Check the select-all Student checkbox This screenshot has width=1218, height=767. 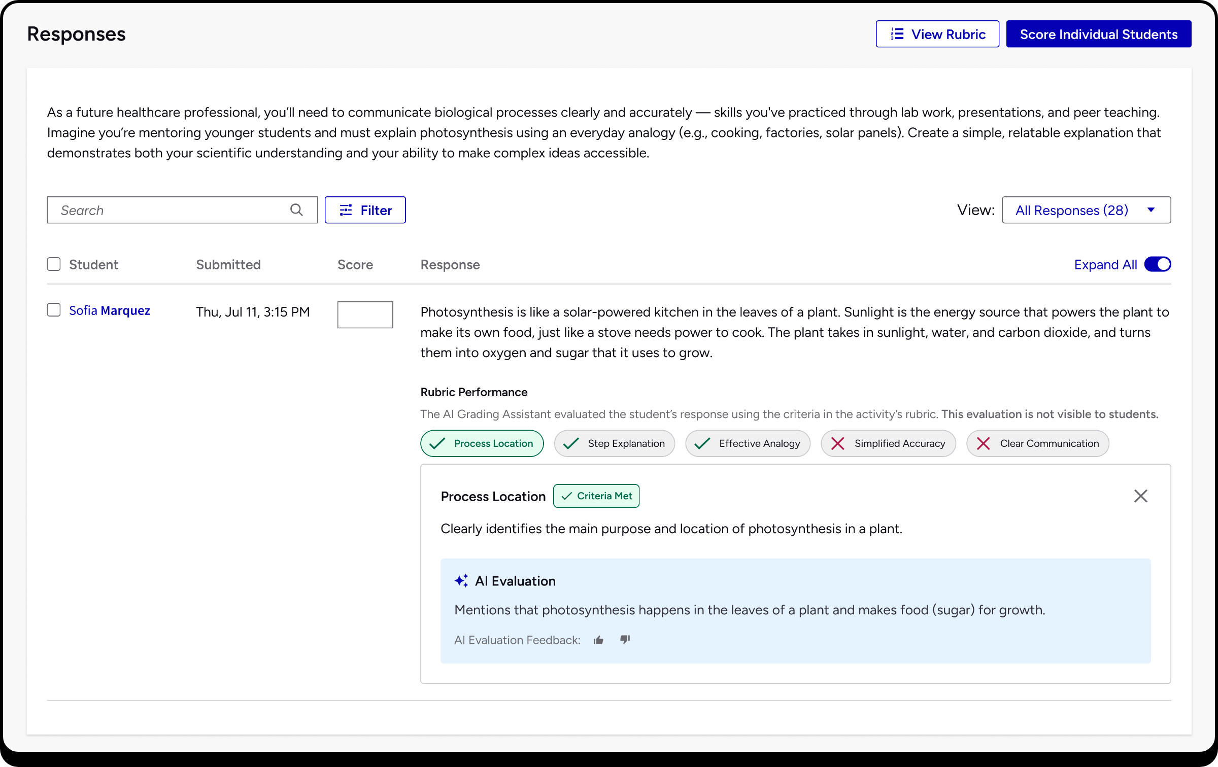pyautogui.click(x=54, y=264)
